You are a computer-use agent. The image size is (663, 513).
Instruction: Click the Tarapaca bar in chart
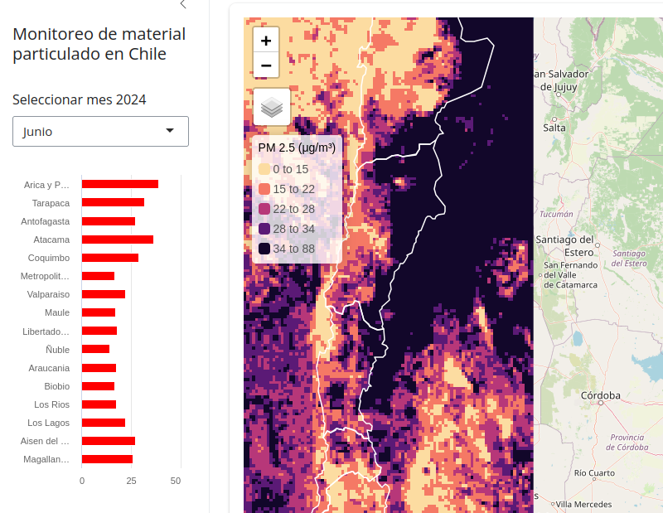coord(113,202)
